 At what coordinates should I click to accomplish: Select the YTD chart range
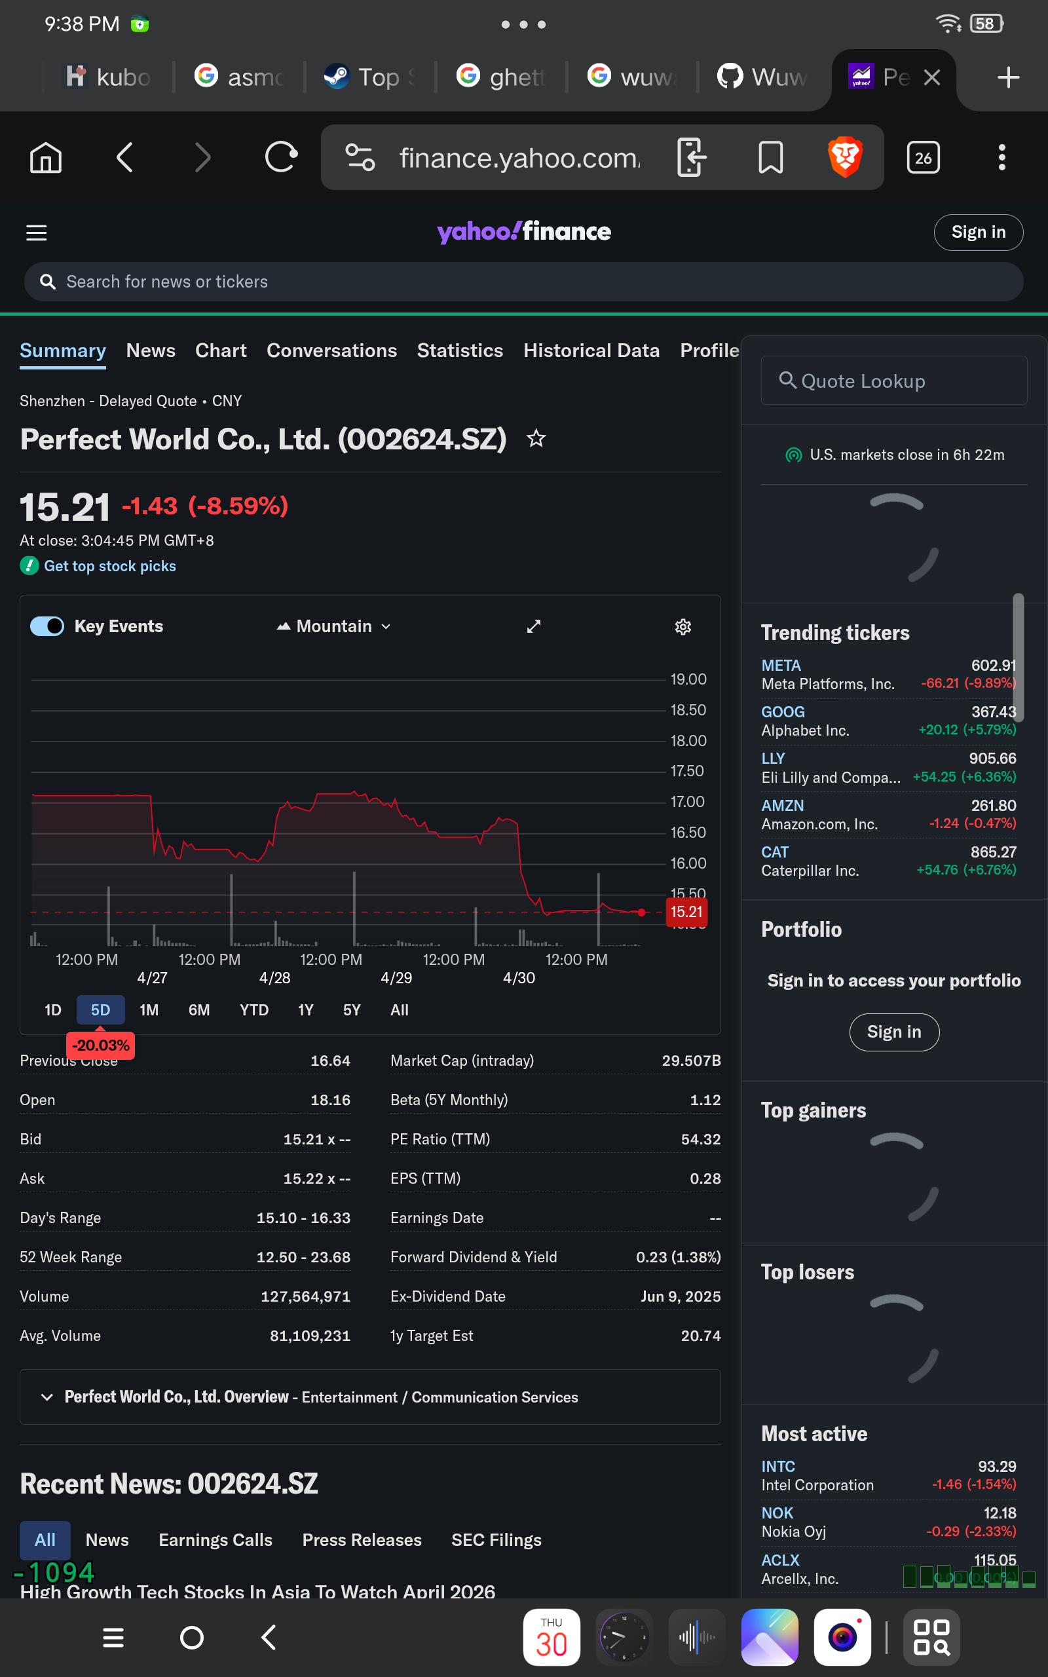click(x=253, y=1009)
